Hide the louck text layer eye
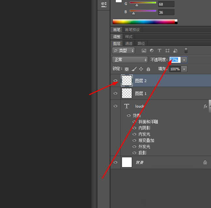This screenshot has height=208, width=211. [x=115, y=106]
